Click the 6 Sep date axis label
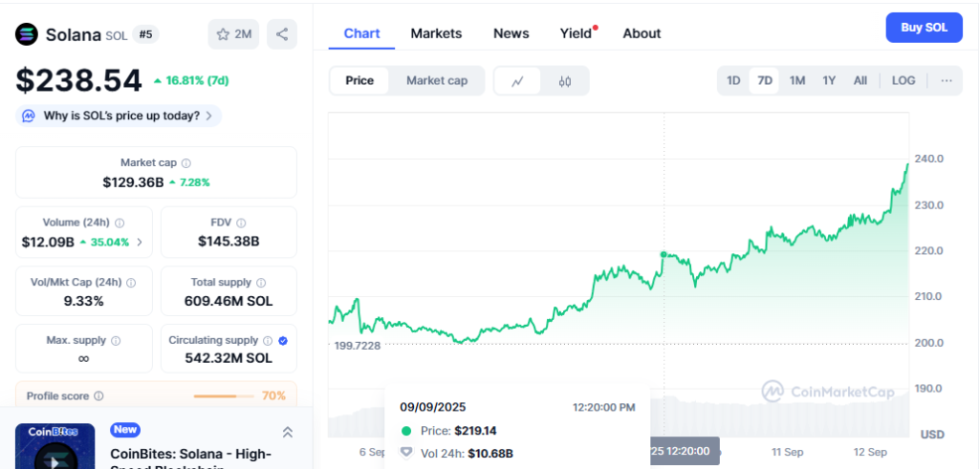This screenshot has height=469, width=979. click(373, 452)
